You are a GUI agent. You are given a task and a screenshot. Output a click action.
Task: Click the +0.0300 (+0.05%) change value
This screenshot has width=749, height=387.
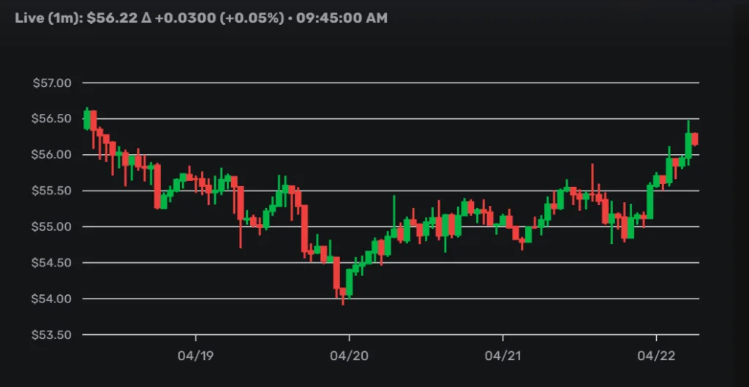click(x=218, y=18)
